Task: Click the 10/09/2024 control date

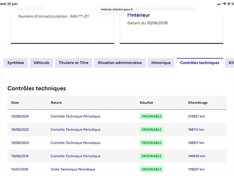Action: tap(20, 116)
